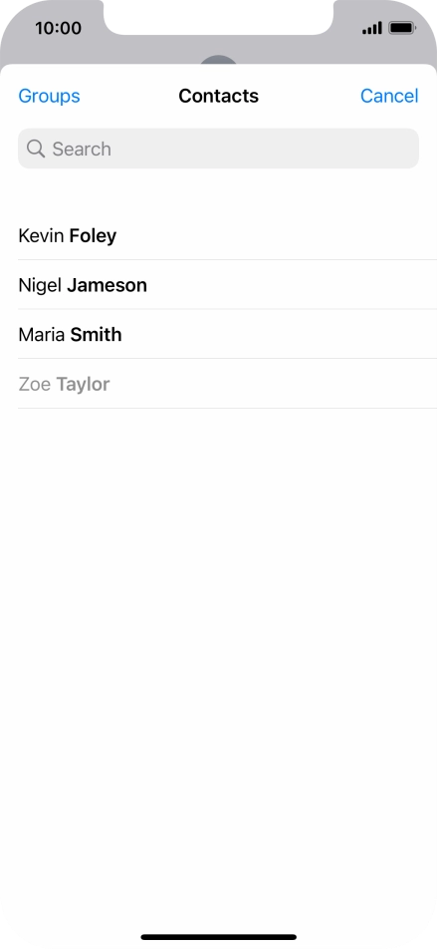437x949 pixels.
Task: Tap the surname Foley in bold
Action: pyautogui.click(x=94, y=235)
